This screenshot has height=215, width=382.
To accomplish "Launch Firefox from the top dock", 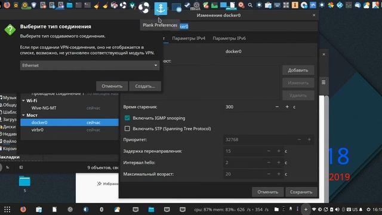I will [x=7, y=5].
